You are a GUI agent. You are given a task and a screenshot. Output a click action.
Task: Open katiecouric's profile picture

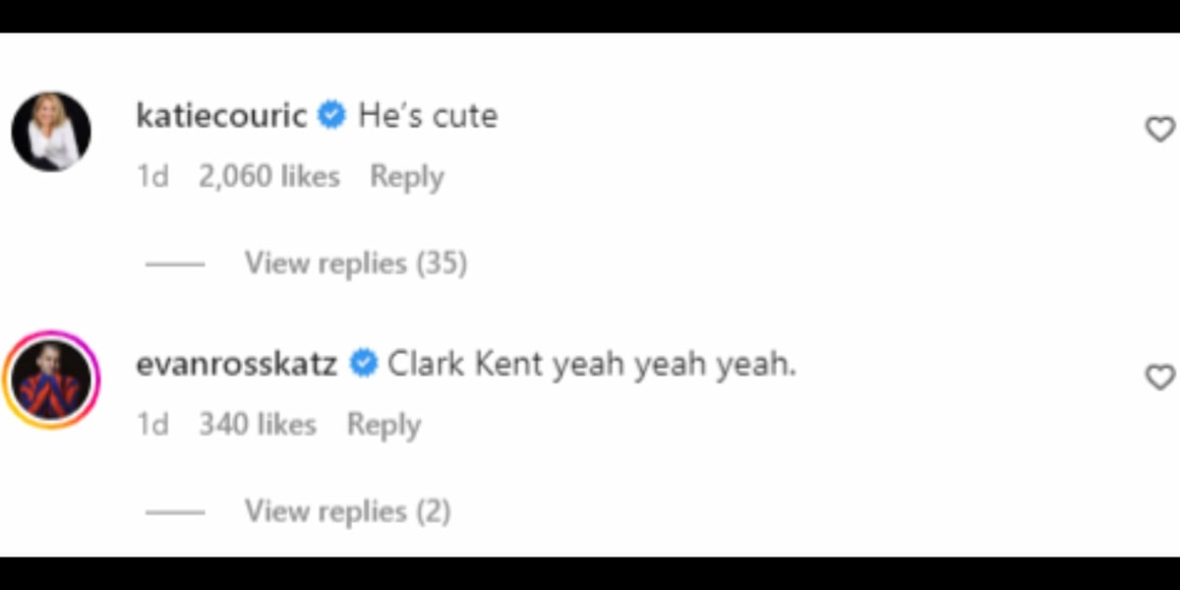(x=51, y=132)
